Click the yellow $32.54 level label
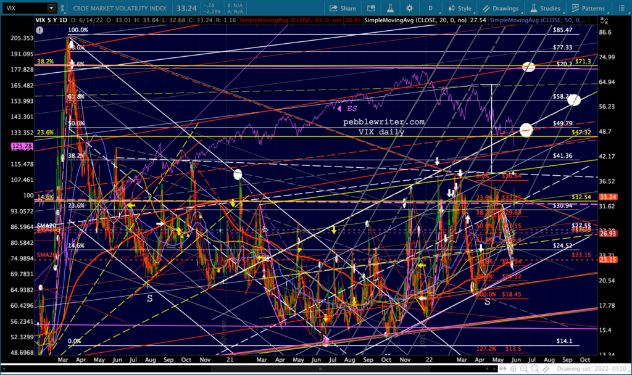632x375 pixels. pos(581,197)
